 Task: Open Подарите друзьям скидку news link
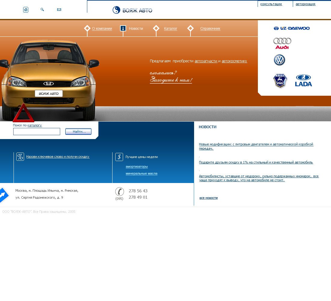[x=256, y=163]
